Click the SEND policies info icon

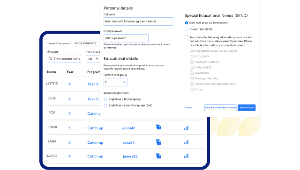click(x=187, y=23)
